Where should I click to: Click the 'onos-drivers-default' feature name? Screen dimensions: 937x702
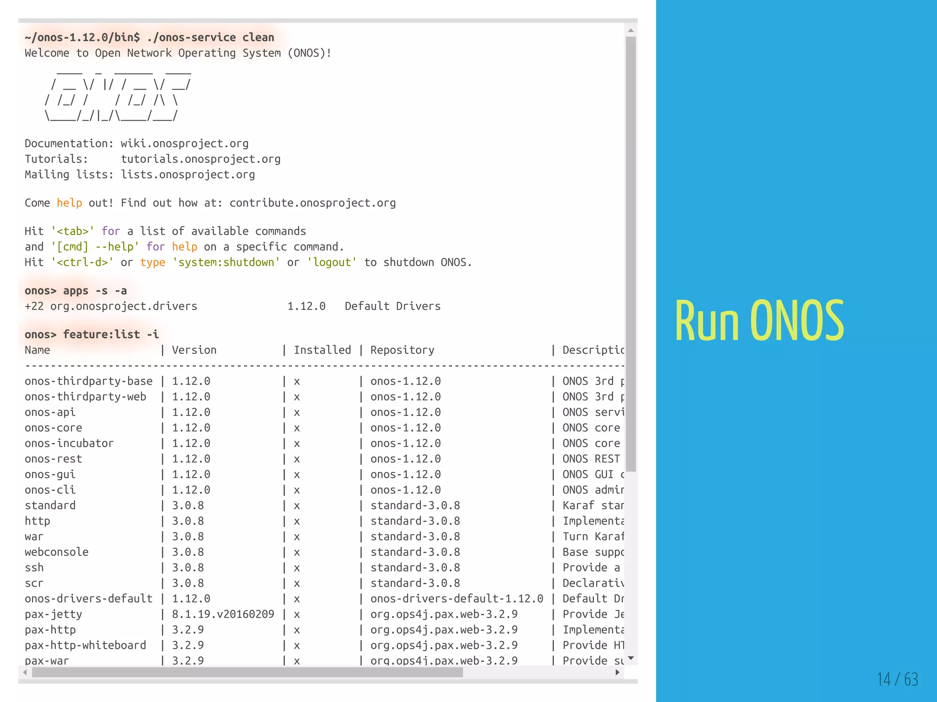click(89, 599)
